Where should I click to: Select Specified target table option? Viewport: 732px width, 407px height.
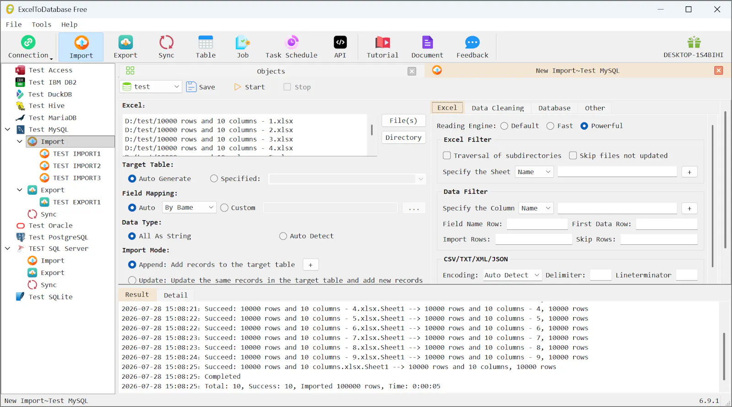click(x=214, y=179)
